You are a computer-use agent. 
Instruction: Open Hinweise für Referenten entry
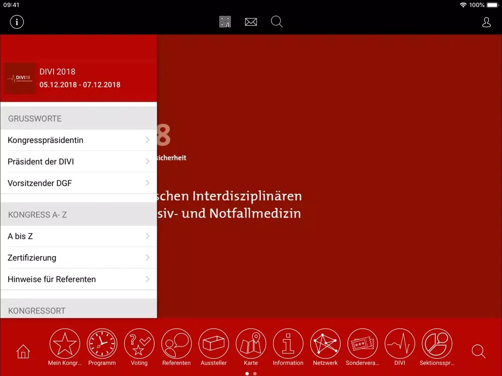79,279
